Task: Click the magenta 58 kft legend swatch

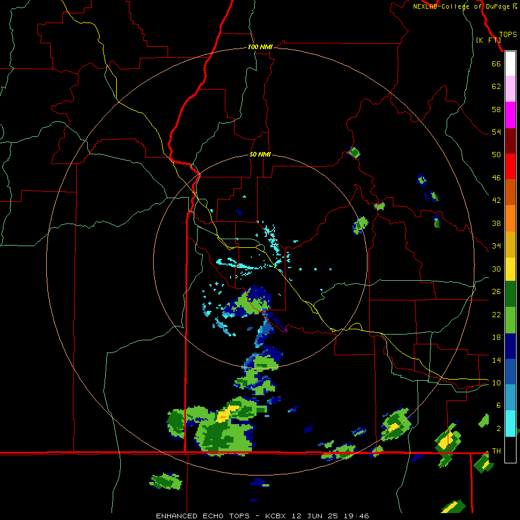Action: coord(510,115)
